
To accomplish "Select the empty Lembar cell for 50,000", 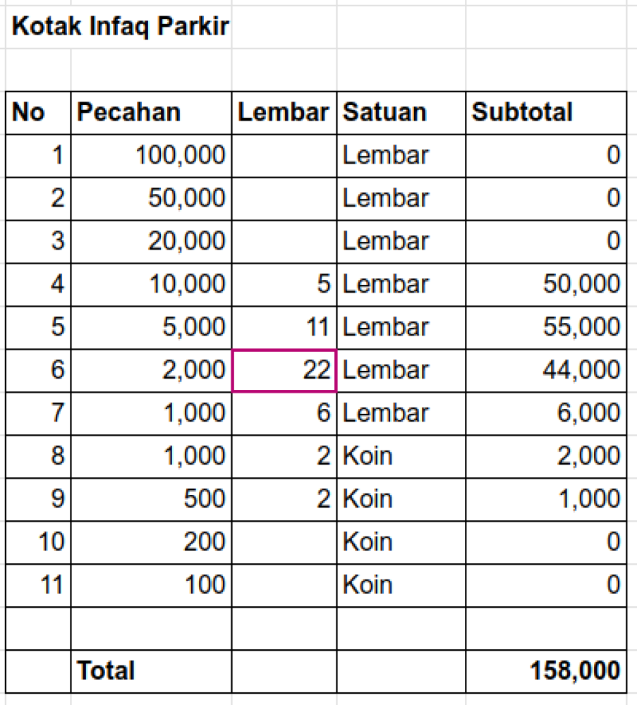I will [284, 198].
